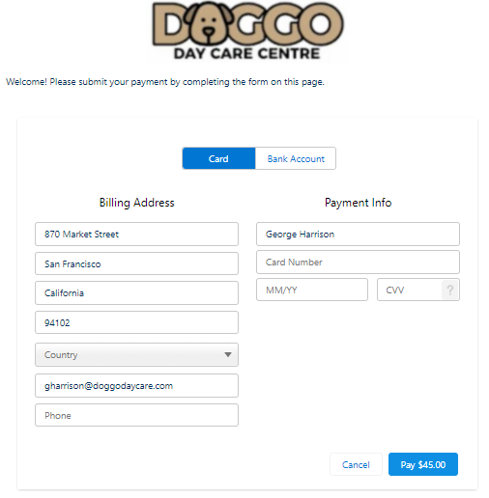Click the 94102 zip code field
Viewport: 489px width, 498px height.
[x=136, y=322]
